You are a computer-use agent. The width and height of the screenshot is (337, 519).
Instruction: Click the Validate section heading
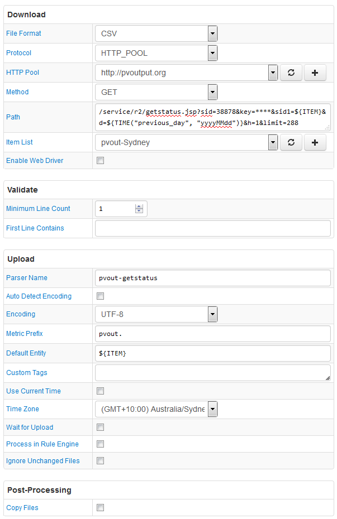(22, 190)
